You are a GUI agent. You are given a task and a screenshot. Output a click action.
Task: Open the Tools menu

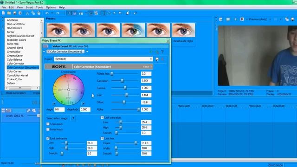39,7
